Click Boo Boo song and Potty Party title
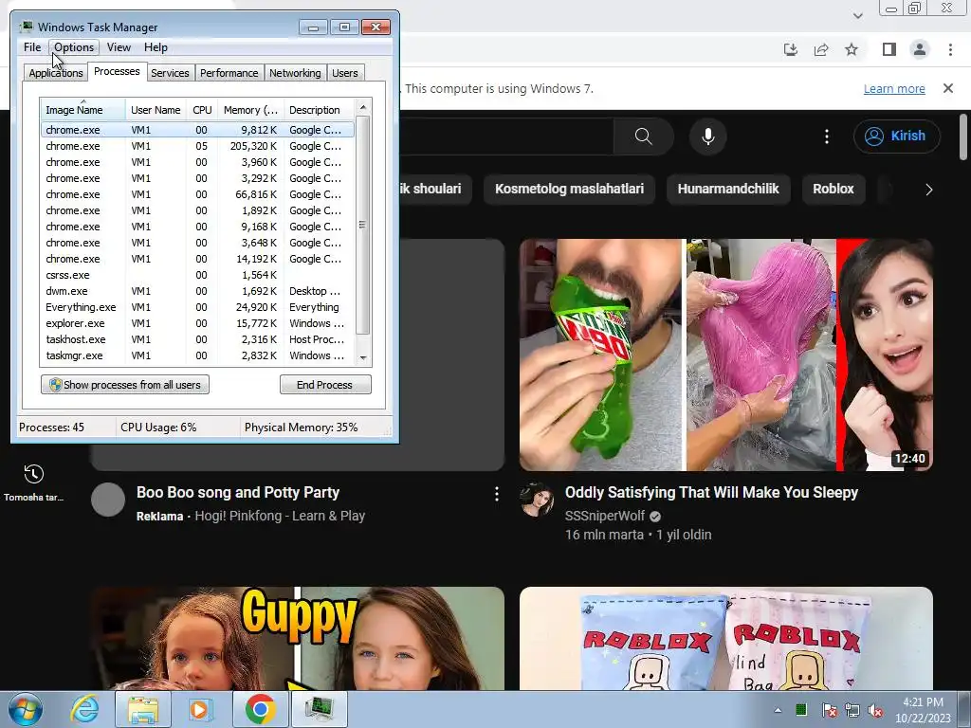971x728 pixels. (238, 493)
